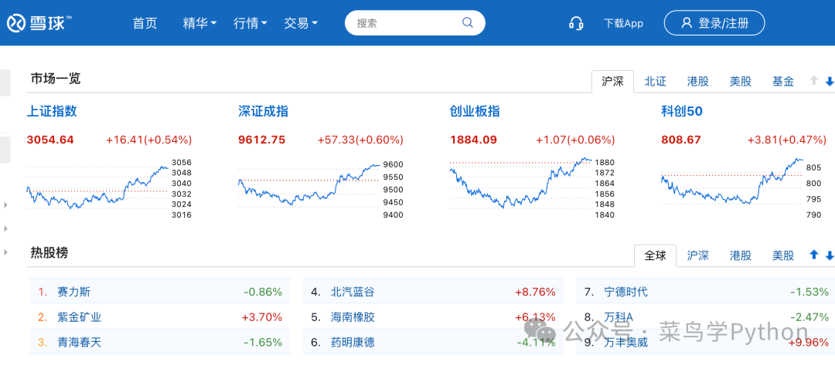
Task: Click the blue up arrow in 热股榜
Action: coord(813,255)
